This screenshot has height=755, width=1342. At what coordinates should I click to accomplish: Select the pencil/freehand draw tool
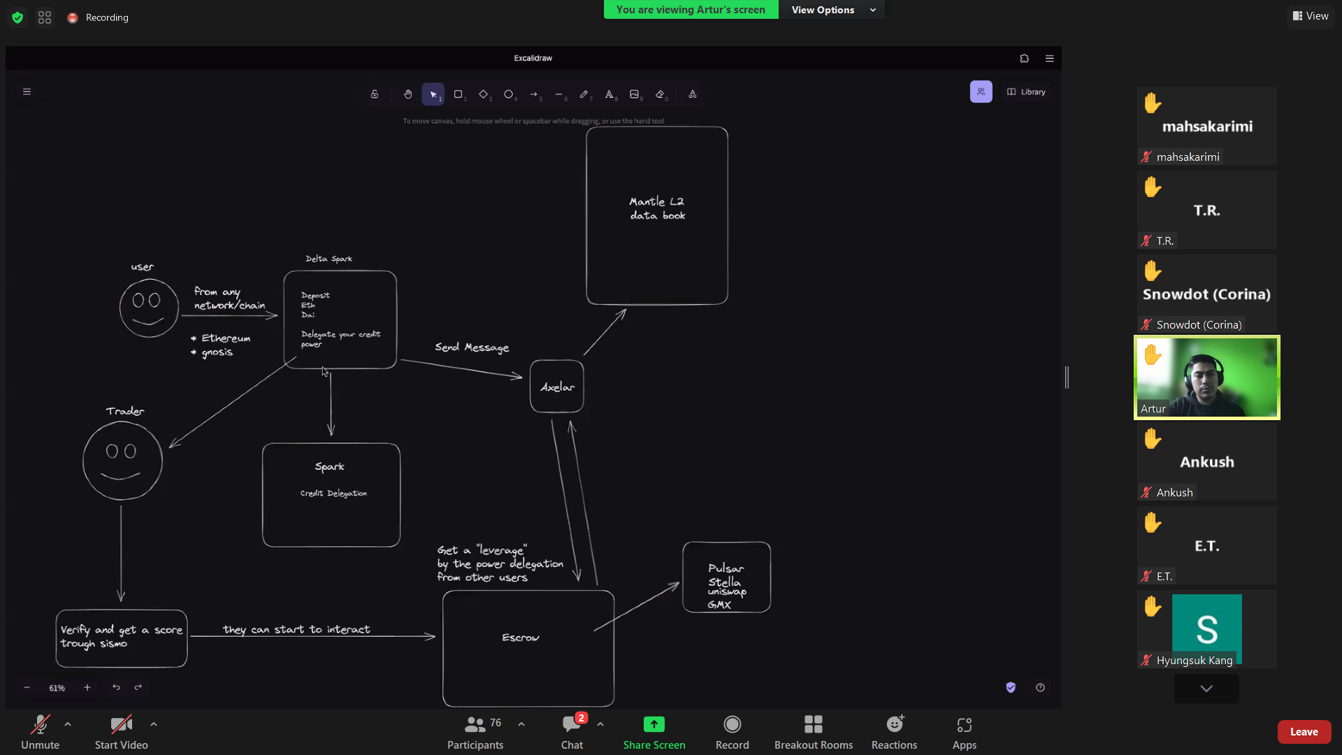click(584, 93)
